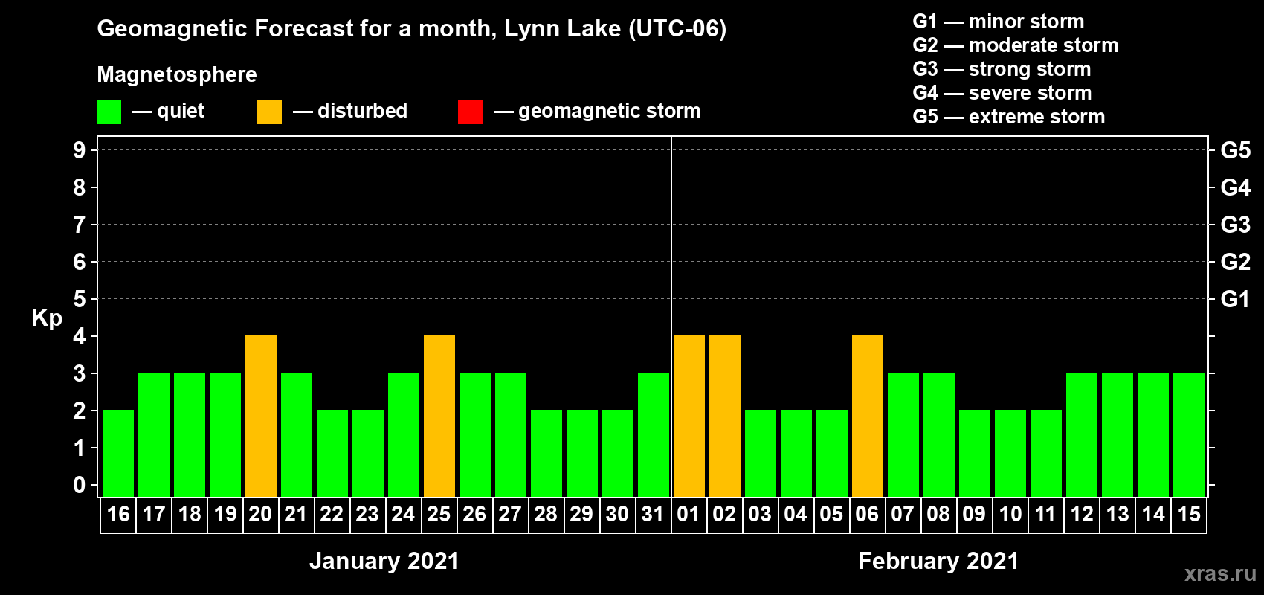Image resolution: width=1264 pixels, height=595 pixels.
Task: Click the red geomagnetic storm legend swatch
Action: 470,112
